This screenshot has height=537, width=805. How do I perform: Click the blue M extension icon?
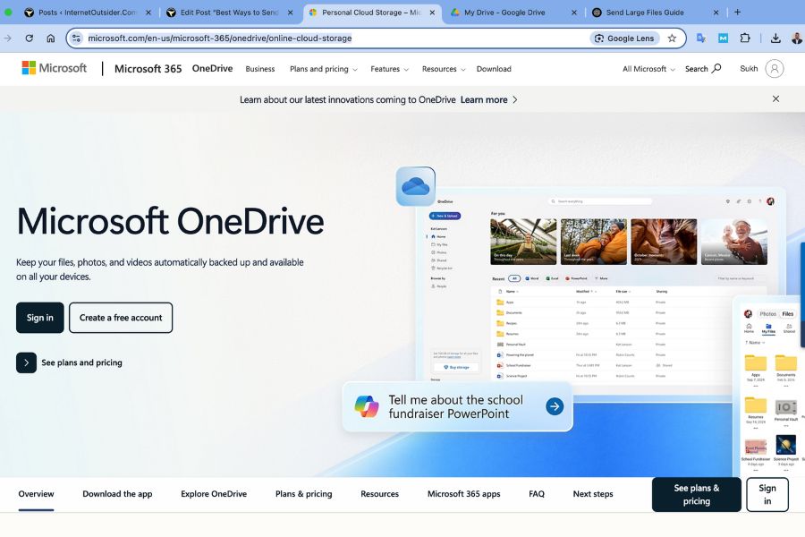[x=723, y=38]
